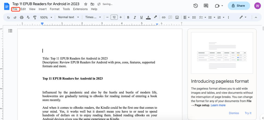Open the Format menu
Image resolution: width=264 pixels, height=120 pixels.
tap(55, 9)
